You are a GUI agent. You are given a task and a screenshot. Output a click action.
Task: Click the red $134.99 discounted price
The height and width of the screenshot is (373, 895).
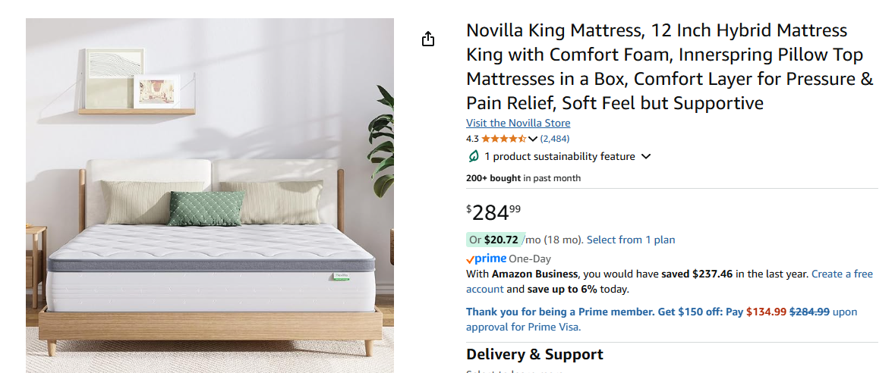coord(766,312)
